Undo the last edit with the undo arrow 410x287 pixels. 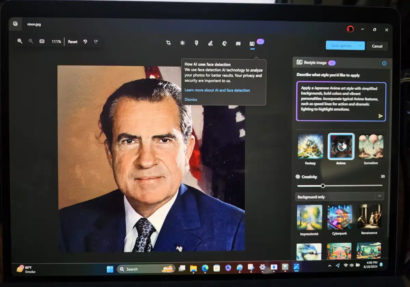point(85,42)
